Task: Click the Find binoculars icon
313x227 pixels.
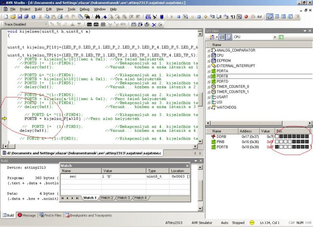Action: (x=97, y=17)
